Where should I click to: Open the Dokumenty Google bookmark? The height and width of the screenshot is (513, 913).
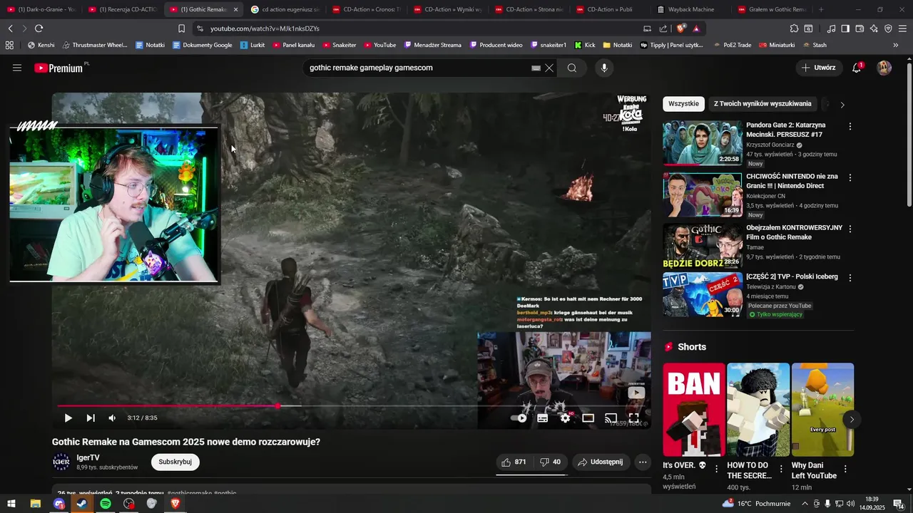tap(203, 45)
